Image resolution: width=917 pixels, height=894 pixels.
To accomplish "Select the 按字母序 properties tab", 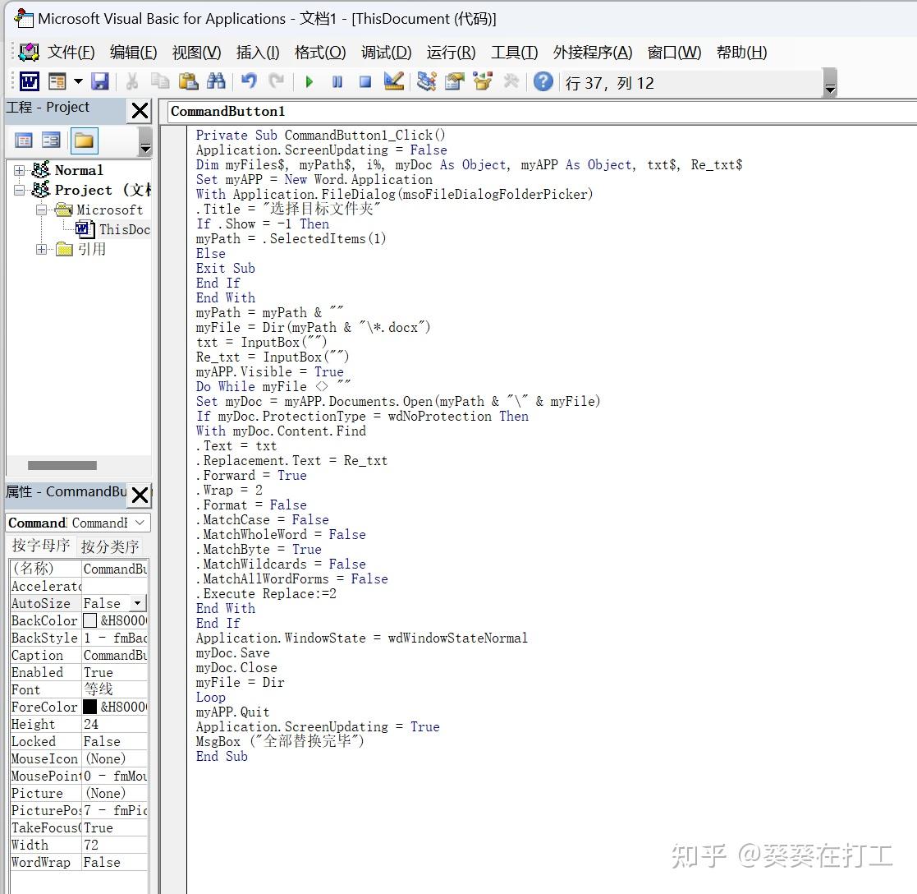I will pos(41,546).
